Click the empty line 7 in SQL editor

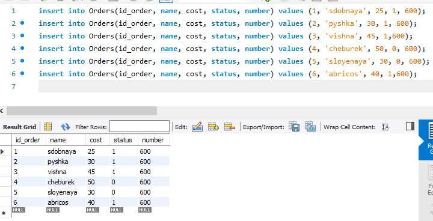point(236,86)
